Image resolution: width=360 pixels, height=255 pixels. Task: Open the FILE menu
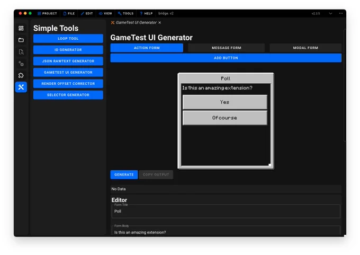[69, 14]
